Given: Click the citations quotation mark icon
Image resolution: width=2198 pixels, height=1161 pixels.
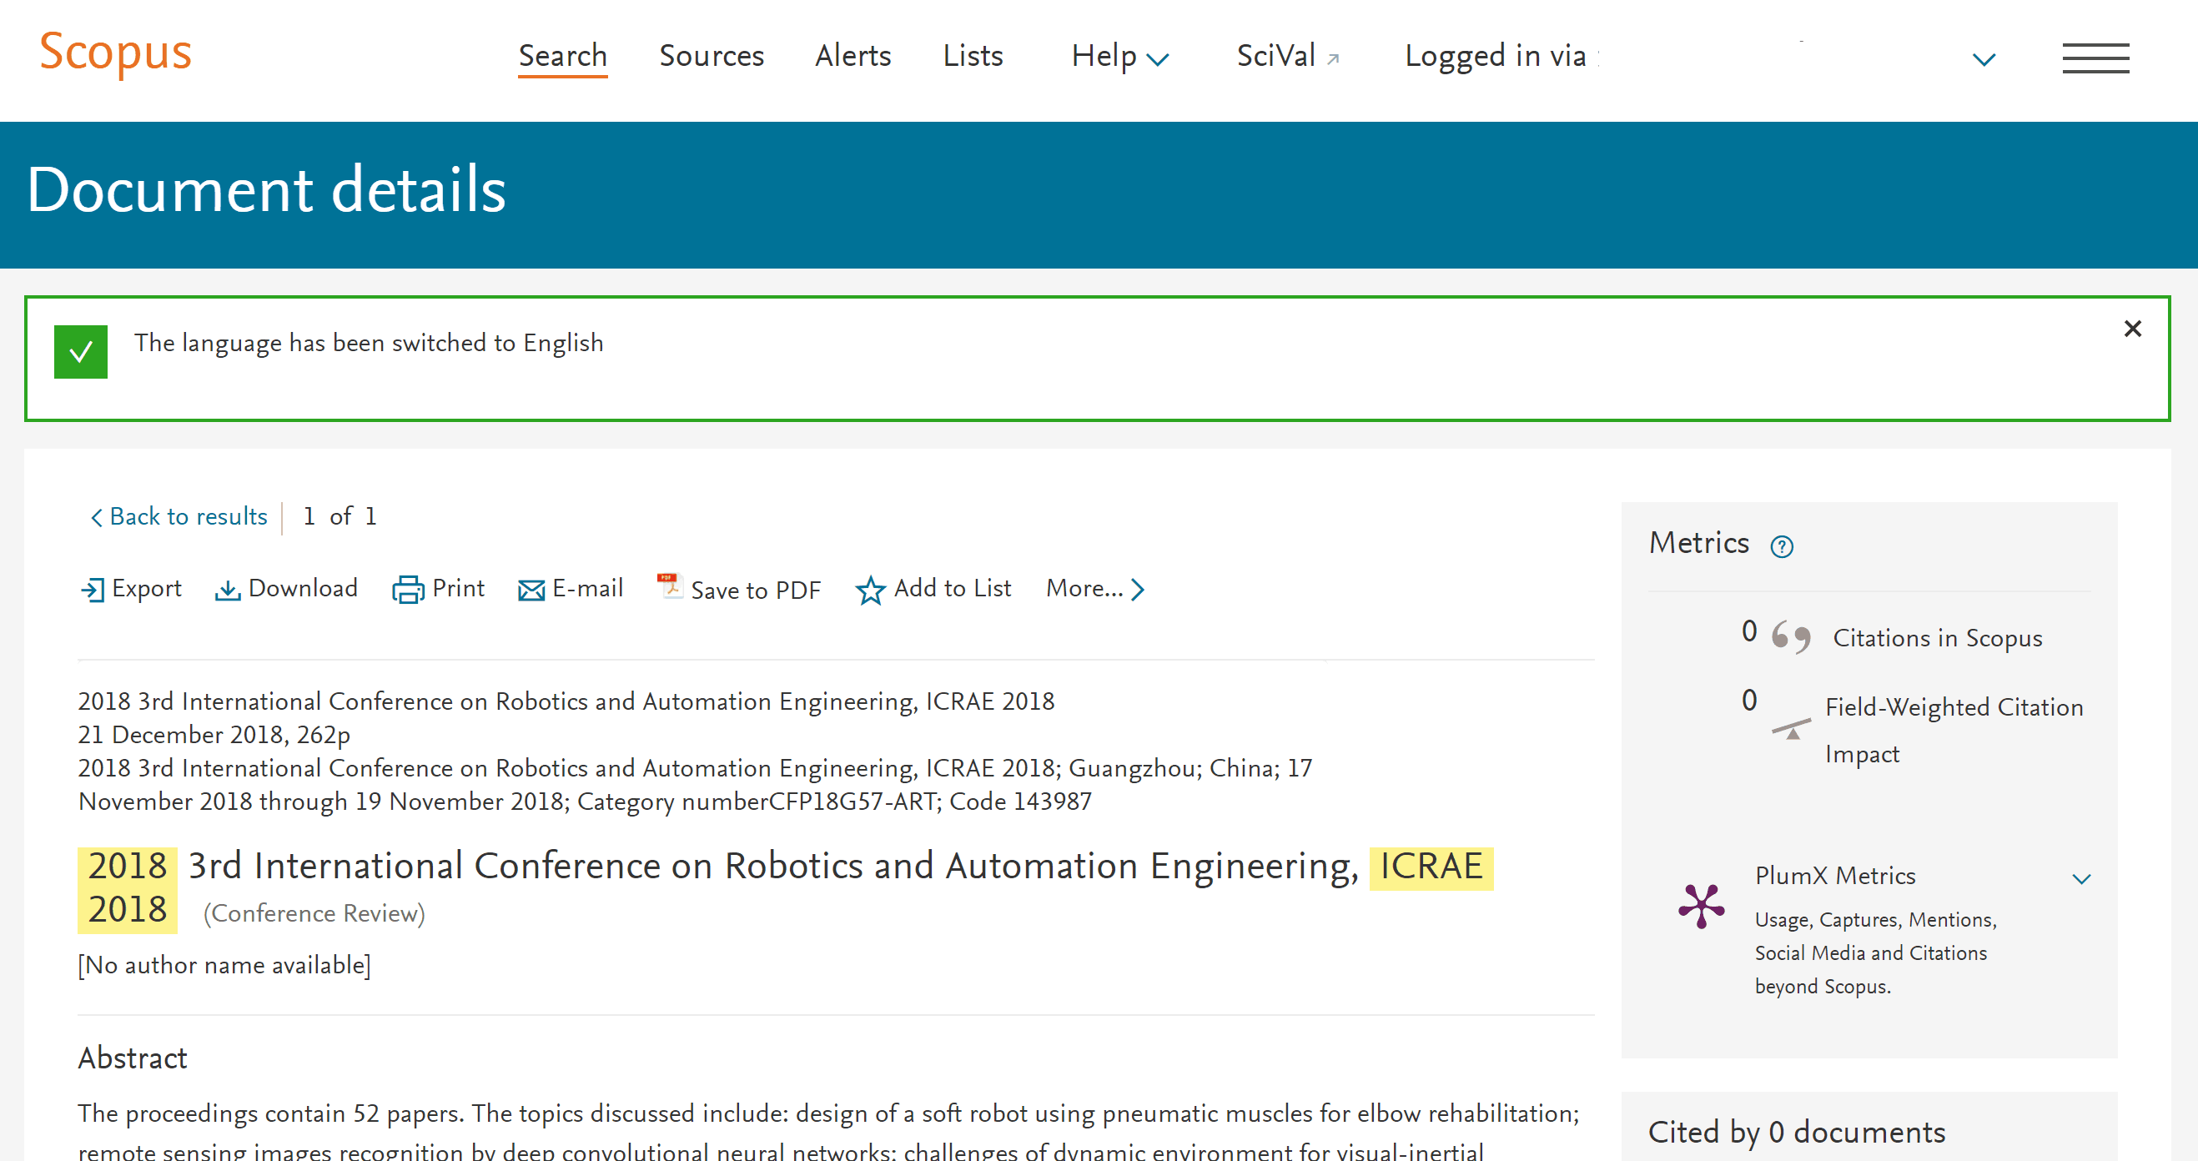Looking at the screenshot, I should (1791, 636).
